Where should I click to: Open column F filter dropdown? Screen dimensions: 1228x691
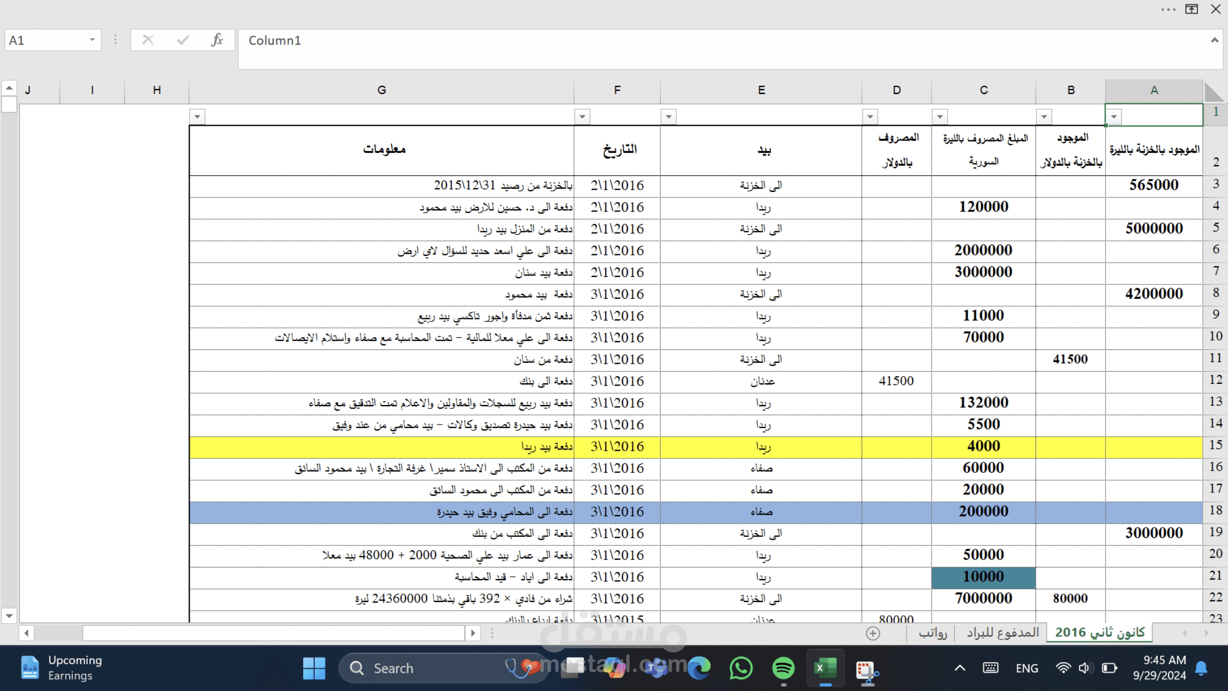[582, 117]
